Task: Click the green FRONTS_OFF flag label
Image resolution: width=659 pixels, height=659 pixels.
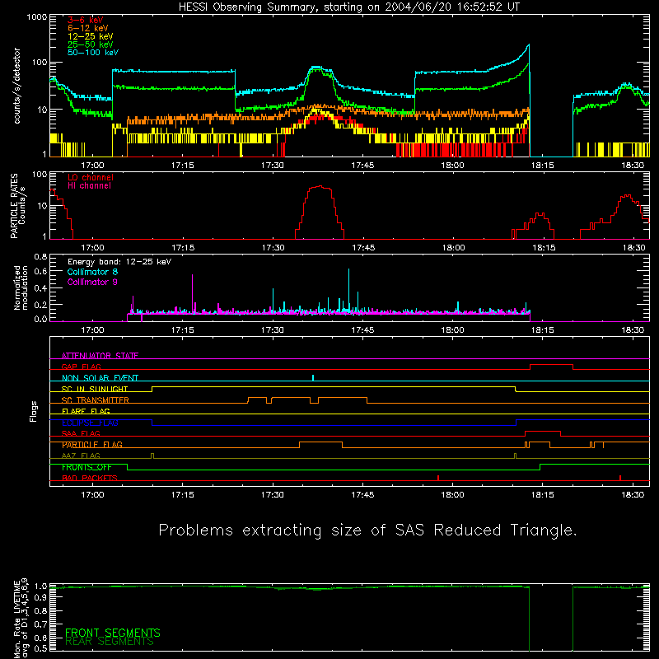Action: pos(86,467)
